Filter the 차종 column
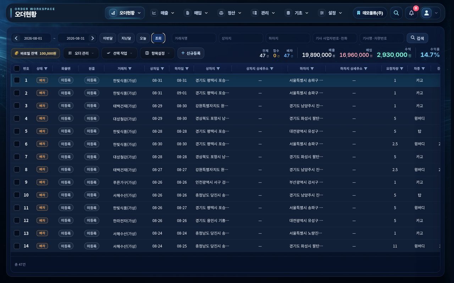 pyautogui.click(x=423, y=69)
